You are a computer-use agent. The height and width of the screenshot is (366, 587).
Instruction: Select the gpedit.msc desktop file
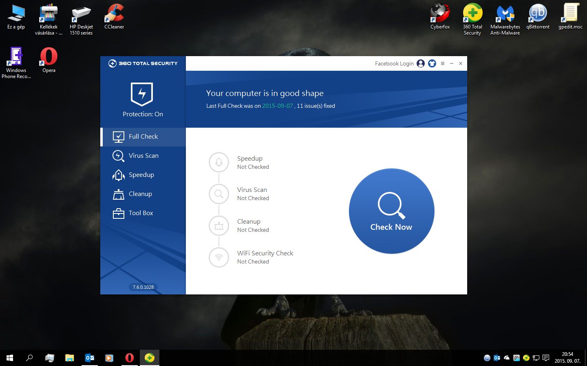(x=570, y=17)
